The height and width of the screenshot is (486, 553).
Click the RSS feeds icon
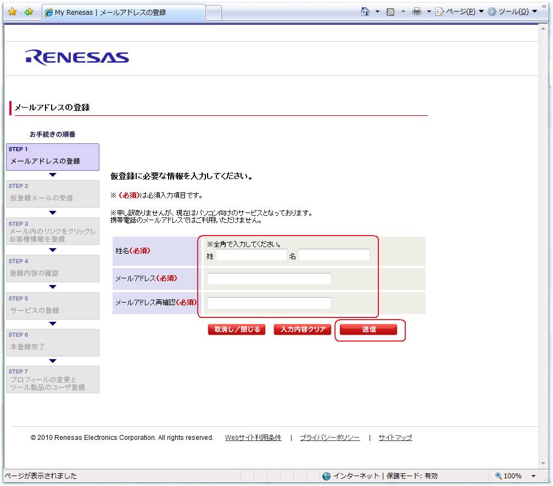(391, 12)
